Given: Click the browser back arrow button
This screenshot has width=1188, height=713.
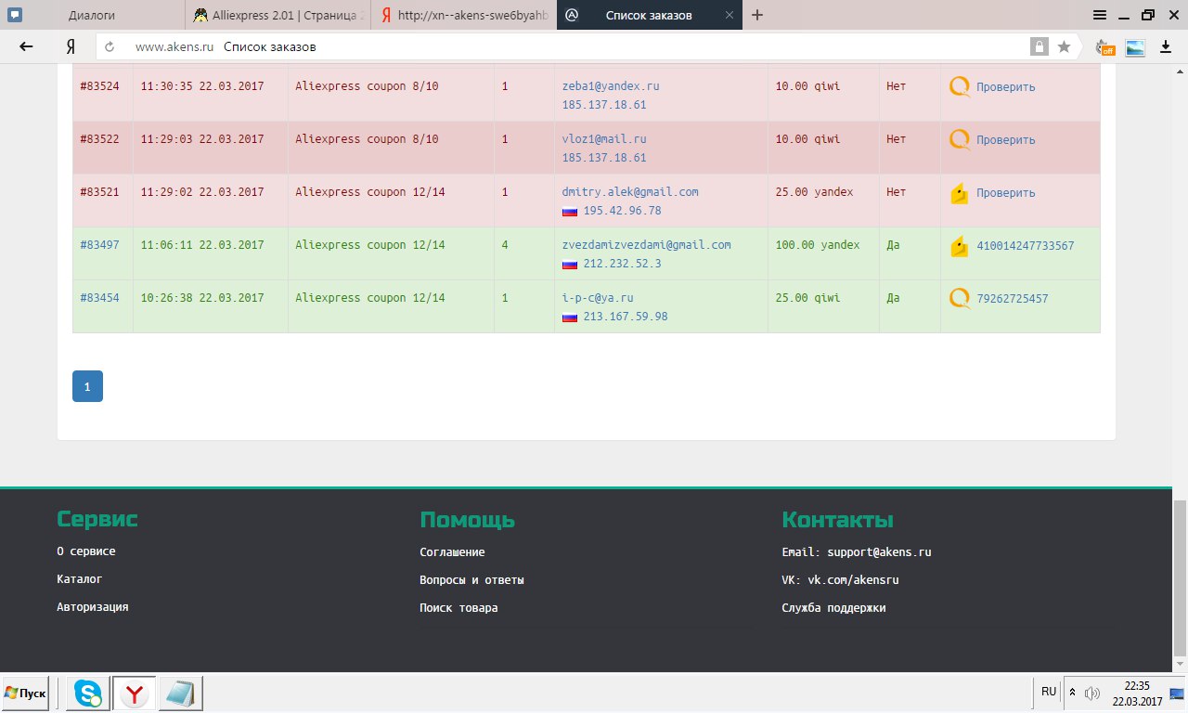Looking at the screenshot, I should click(x=26, y=46).
